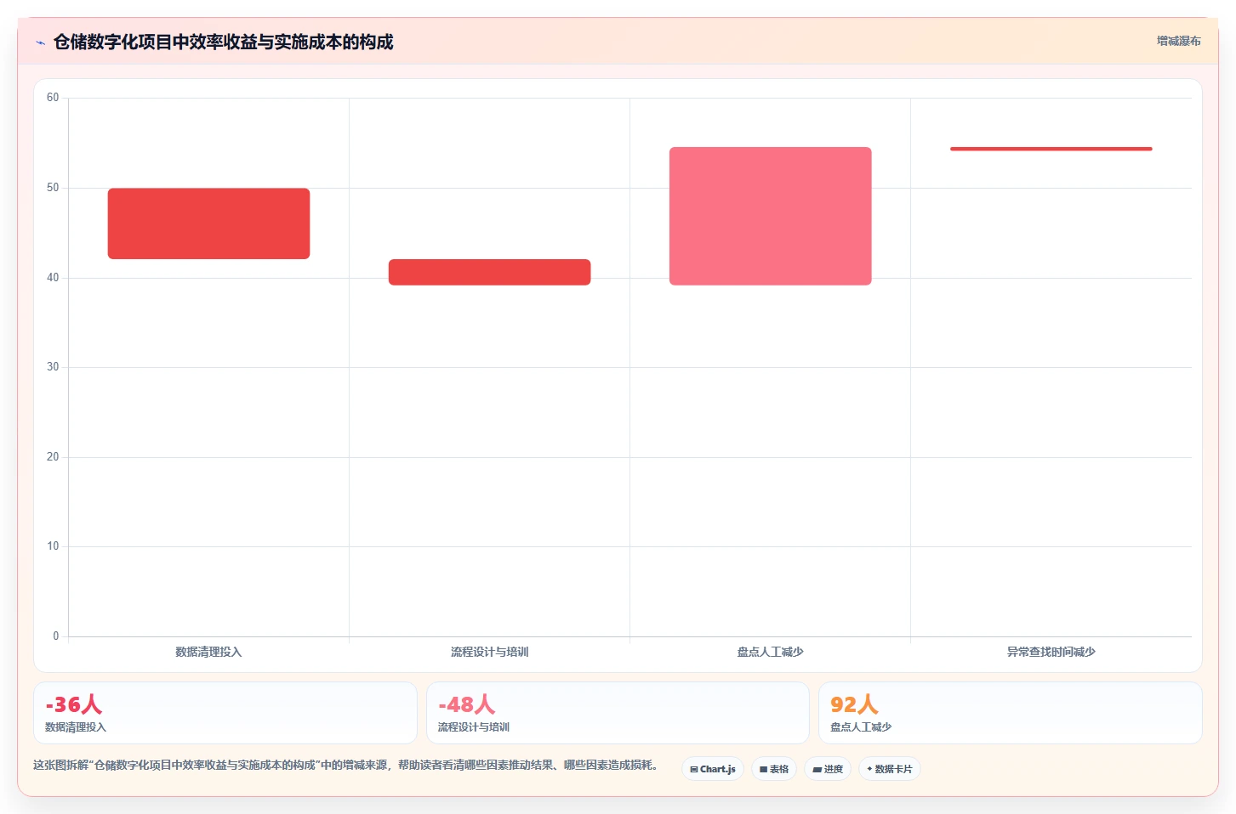Click the x-axis label 盘点人工减少

tap(770, 652)
